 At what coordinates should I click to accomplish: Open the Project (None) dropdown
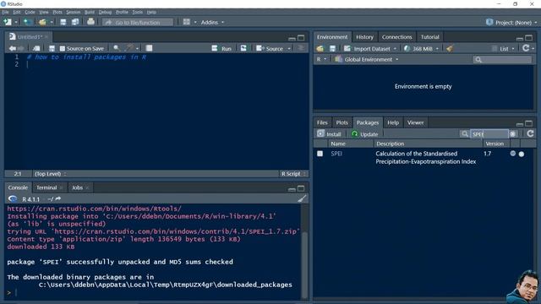[x=512, y=23]
